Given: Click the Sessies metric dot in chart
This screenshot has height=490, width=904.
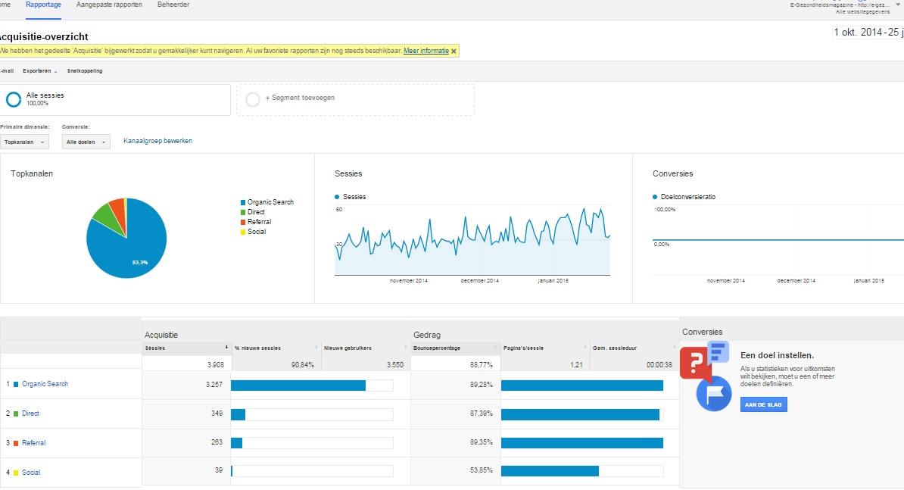Looking at the screenshot, I should [337, 197].
